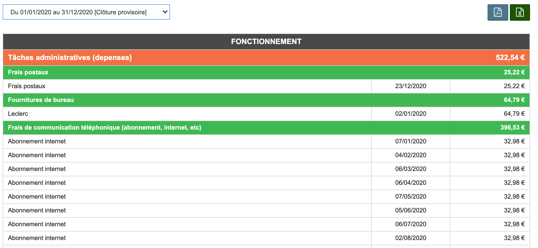Viewport: 538px width, 248px height.
Task: Collapse the green Frais postaux category
Action: 28,72
